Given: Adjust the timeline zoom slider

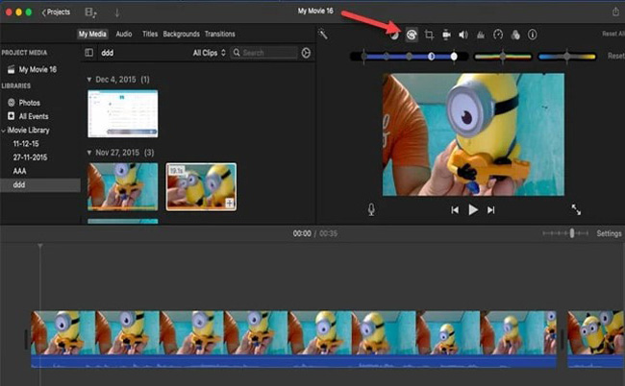Looking at the screenshot, I should coord(565,233).
